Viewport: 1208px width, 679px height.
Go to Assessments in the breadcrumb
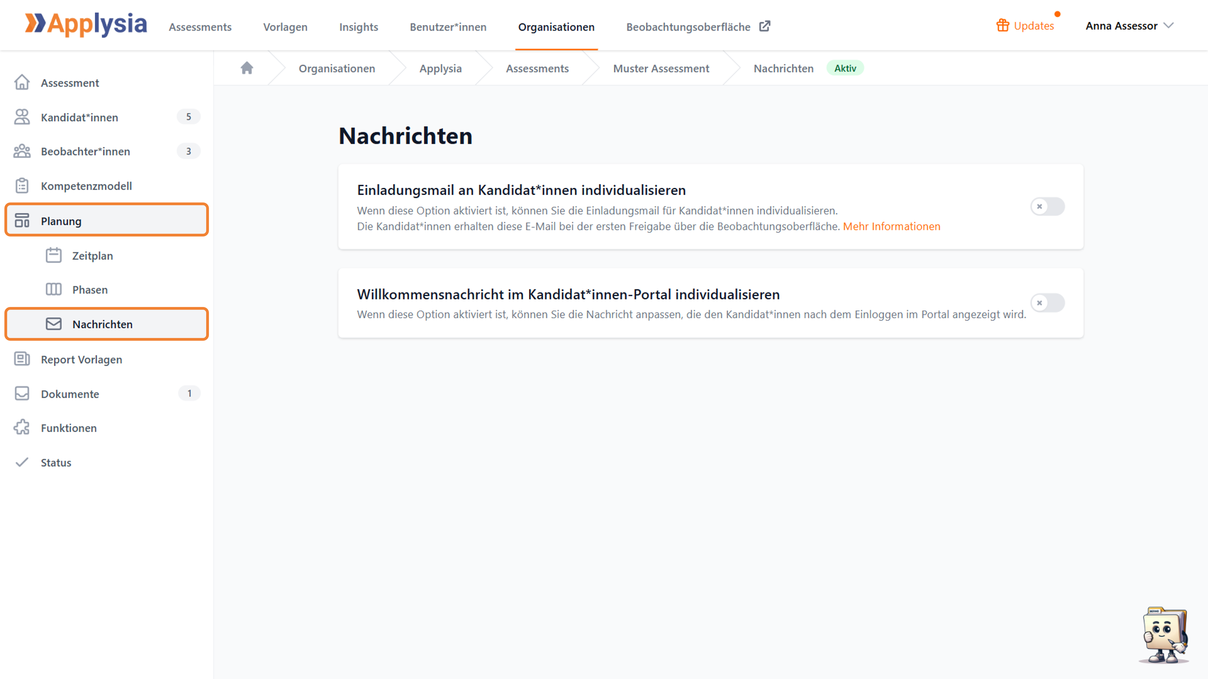[537, 68]
